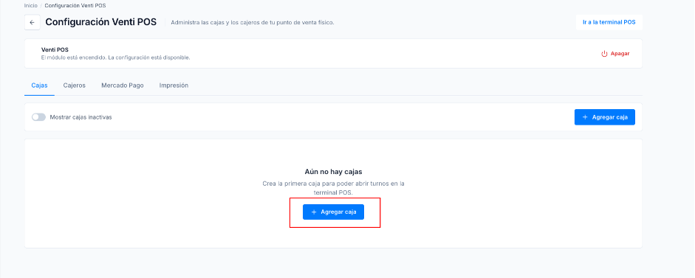695x278 pixels.
Task: Toggle the Mostrar cajas inactivas switch
Action: point(38,117)
